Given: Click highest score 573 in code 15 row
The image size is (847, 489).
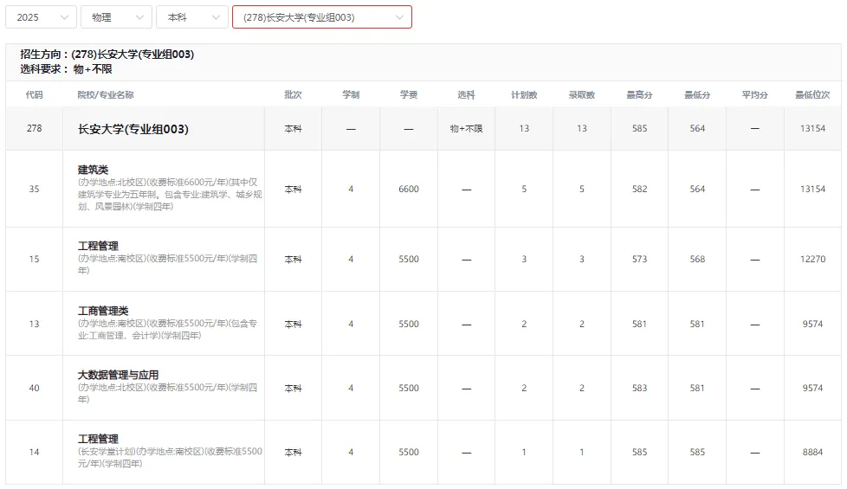Looking at the screenshot, I should pos(639,259).
